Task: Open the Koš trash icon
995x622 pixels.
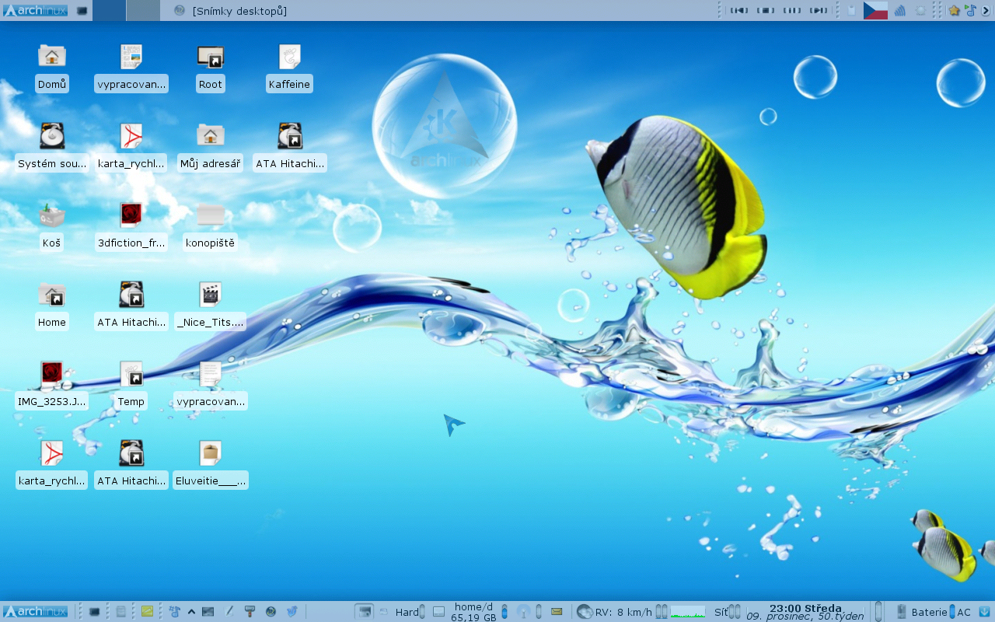Action: (x=51, y=216)
